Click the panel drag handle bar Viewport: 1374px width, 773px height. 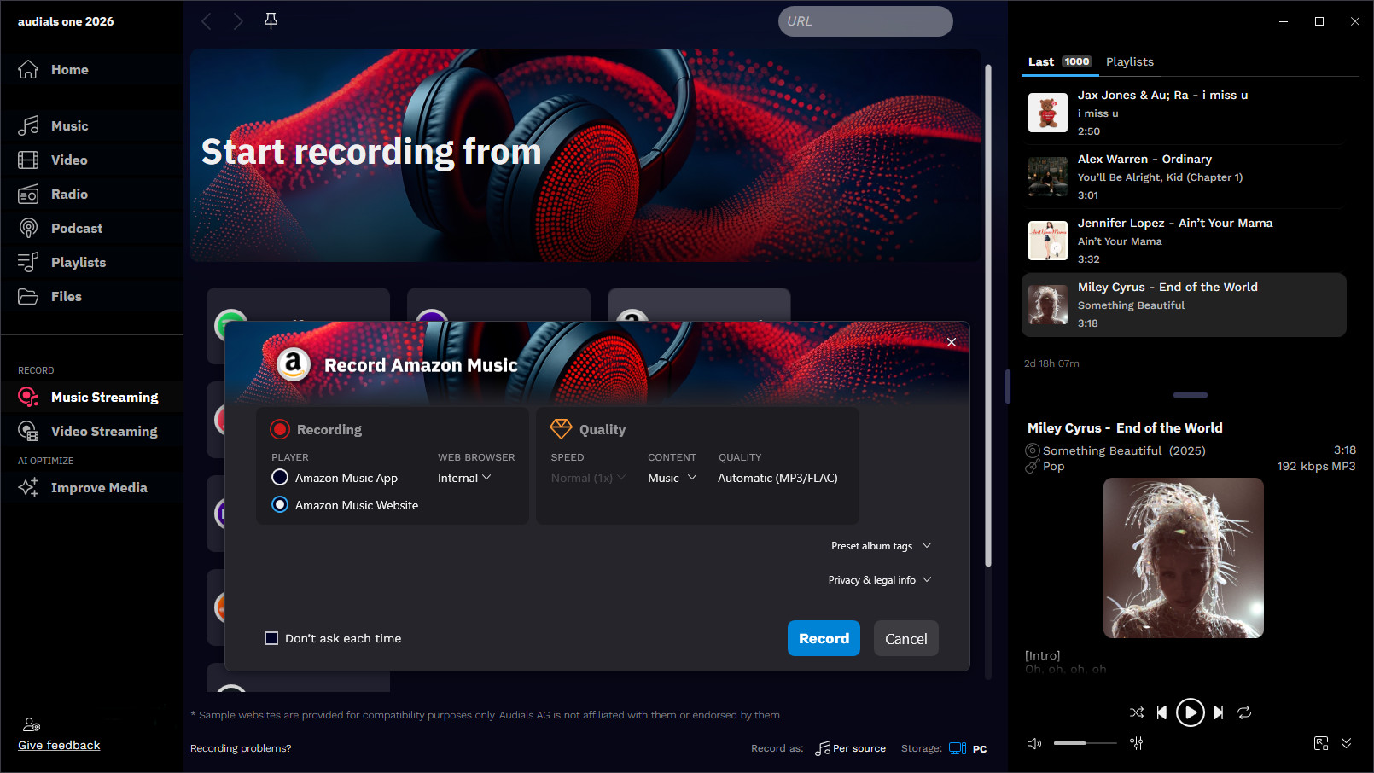1190,395
